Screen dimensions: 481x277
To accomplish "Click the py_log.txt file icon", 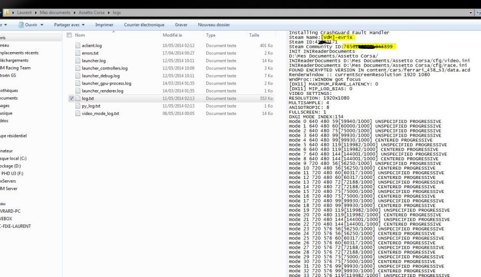I will (78, 106).
